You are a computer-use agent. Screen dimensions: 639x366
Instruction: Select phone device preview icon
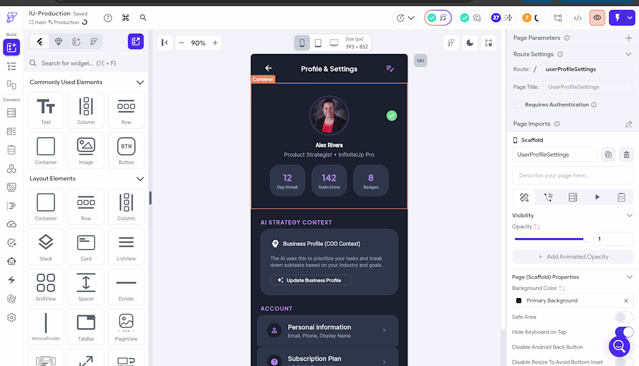tap(302, 43)
